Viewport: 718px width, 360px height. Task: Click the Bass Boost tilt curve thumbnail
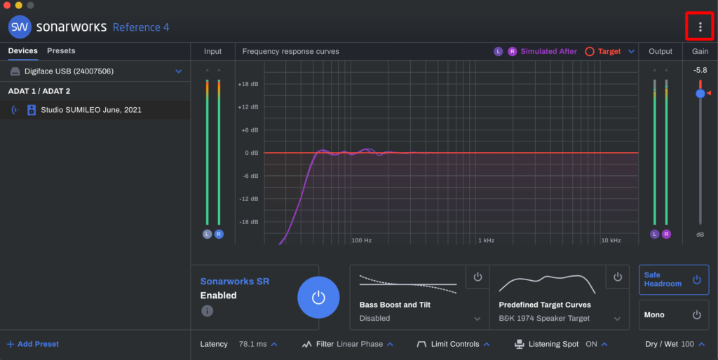pos(408,284)
